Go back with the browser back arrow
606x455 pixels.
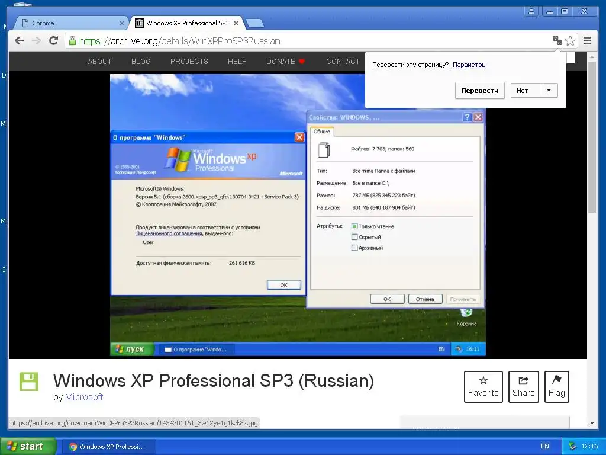tap(19, 41)
